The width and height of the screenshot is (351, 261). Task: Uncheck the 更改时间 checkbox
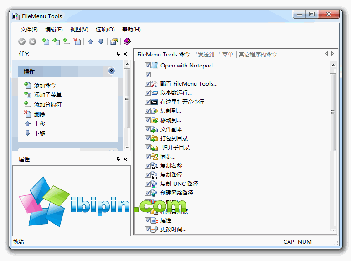tap(148, 230)
